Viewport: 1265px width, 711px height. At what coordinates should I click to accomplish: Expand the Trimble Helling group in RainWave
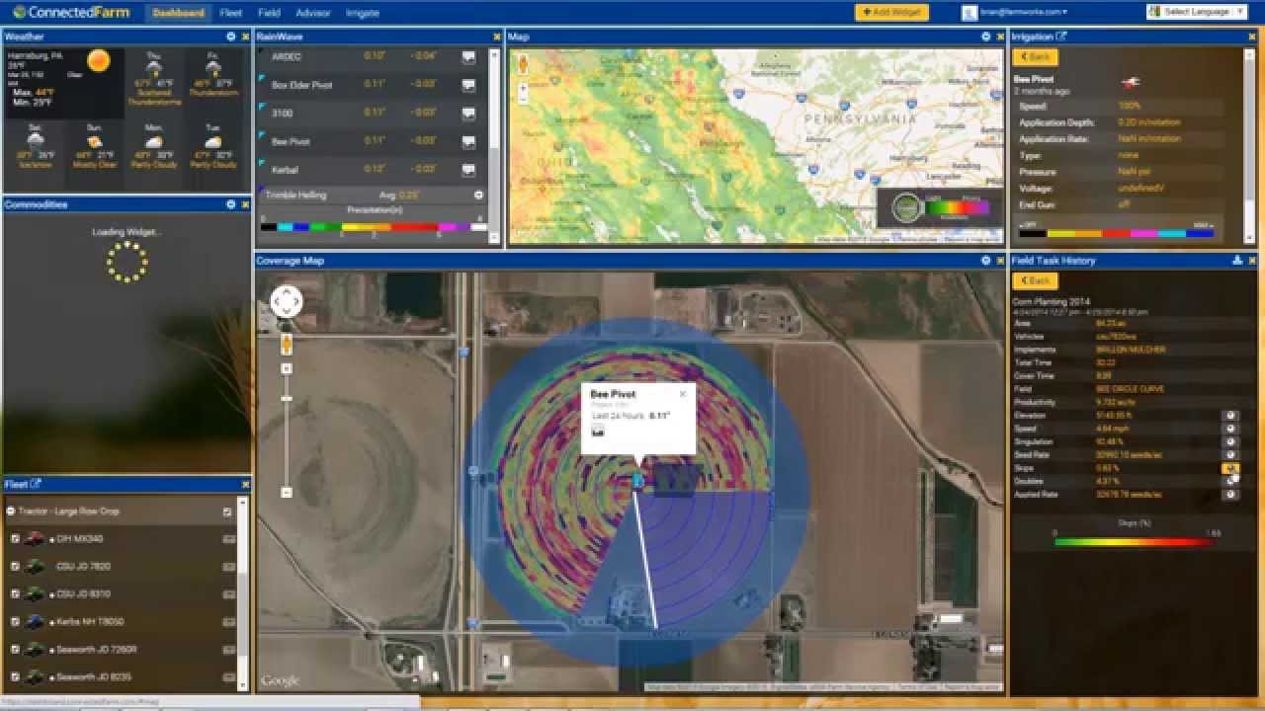478,196
